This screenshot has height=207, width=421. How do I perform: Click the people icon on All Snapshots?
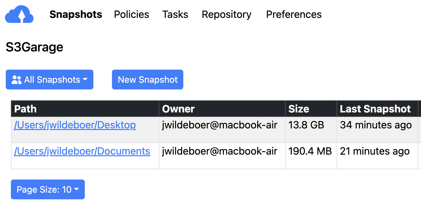click(x=16, y=80)
